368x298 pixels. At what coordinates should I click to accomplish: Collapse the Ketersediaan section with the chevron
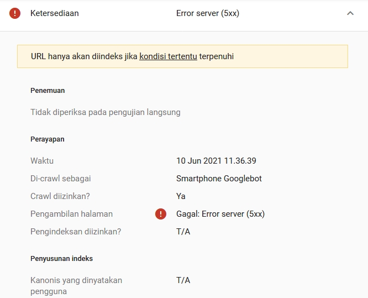350,13
